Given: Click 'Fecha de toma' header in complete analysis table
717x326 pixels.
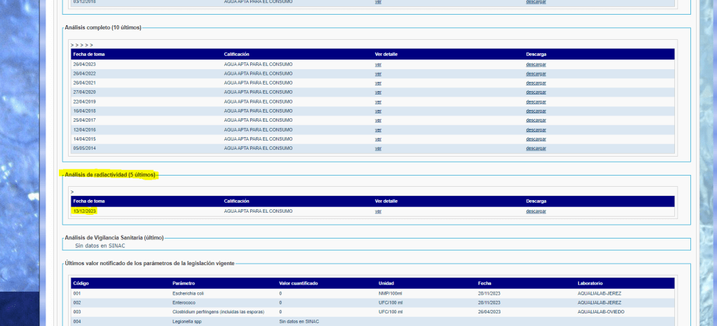Looking at the screenshot, I should point(88,54).
